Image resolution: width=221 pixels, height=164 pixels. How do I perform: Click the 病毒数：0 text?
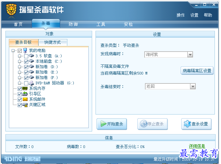(76, 147)
